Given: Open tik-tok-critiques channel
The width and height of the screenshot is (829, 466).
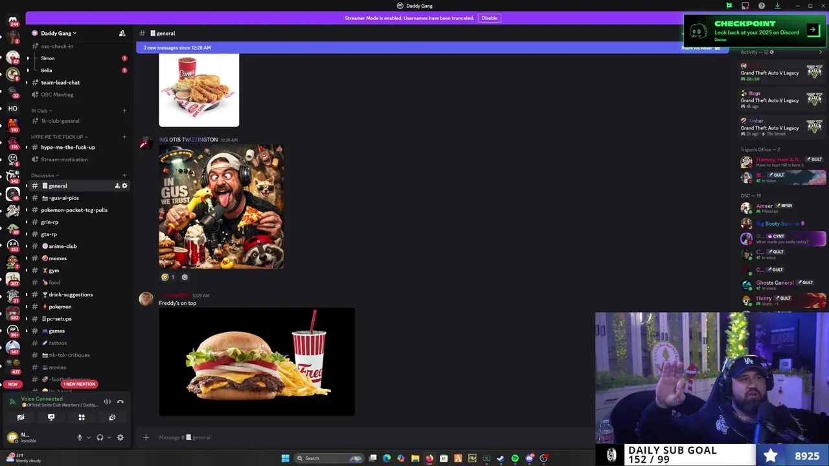Looking at the screenshot, I should (78, 355).
